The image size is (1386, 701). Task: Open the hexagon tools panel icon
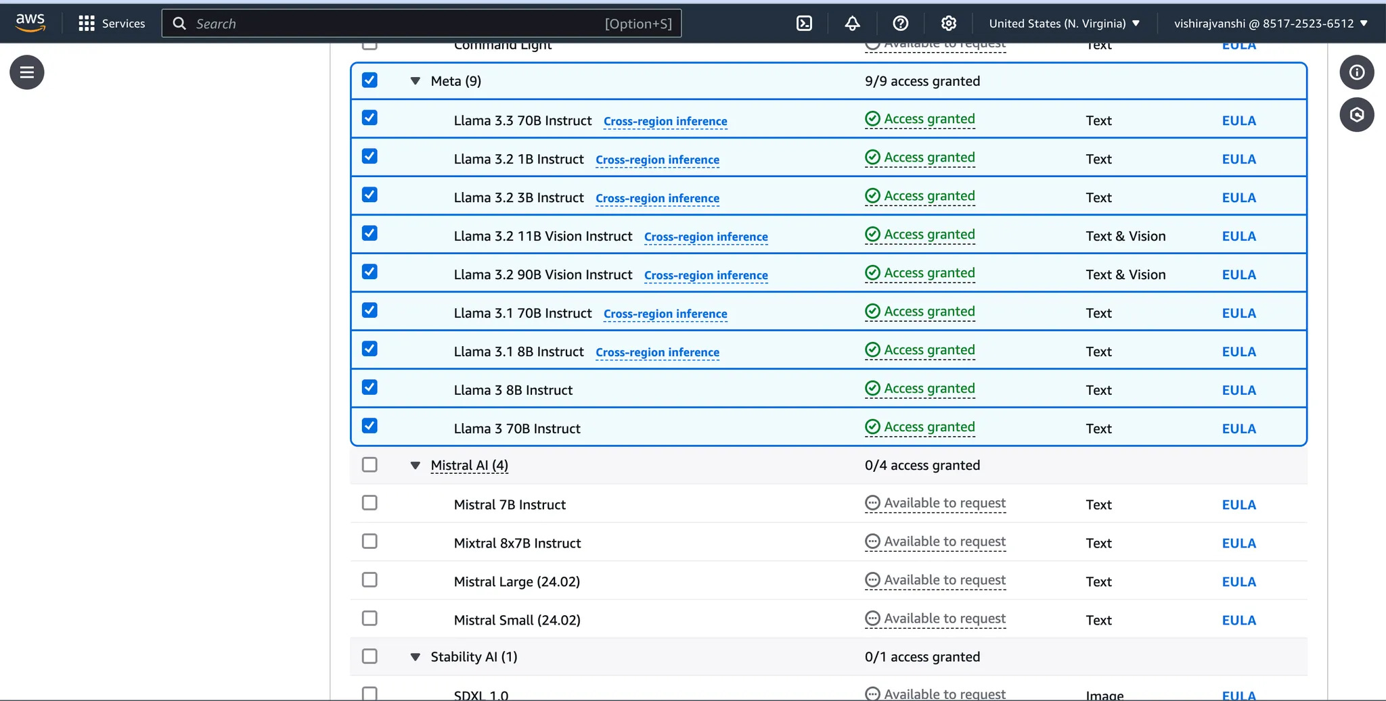pyautogui.click(x=1357, y=115)
